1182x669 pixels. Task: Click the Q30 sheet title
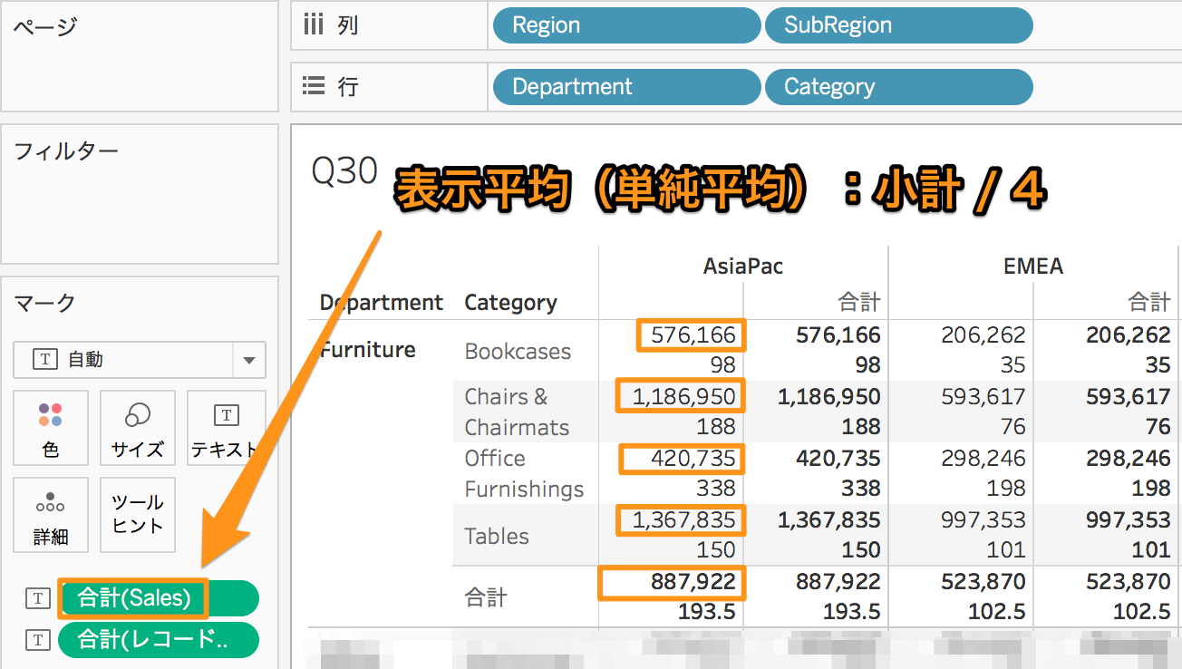[344, 170]
